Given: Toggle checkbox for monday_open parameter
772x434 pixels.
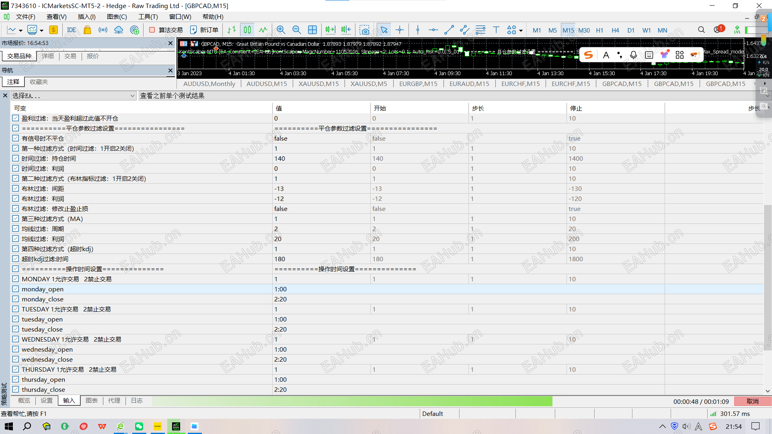Looking at the screenshot, I should tap(16, 289).
